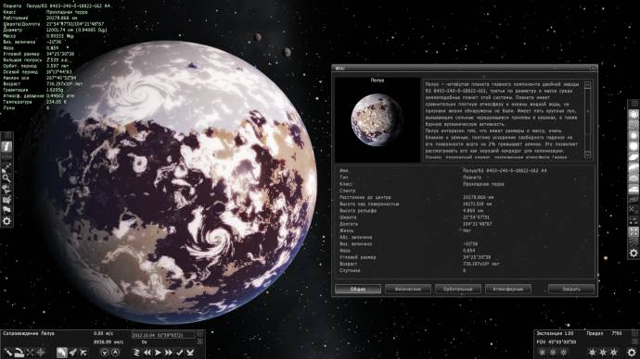Click the solar system browser icon in left toolbar
This screenshot has width=640, height=359.
[6, 167]
